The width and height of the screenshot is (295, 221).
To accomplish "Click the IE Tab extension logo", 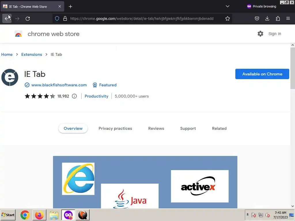I will (x=10, y=77).
